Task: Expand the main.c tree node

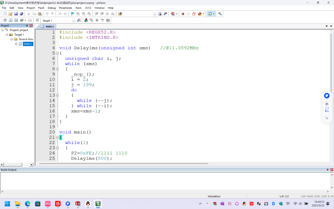Action: 16,44
